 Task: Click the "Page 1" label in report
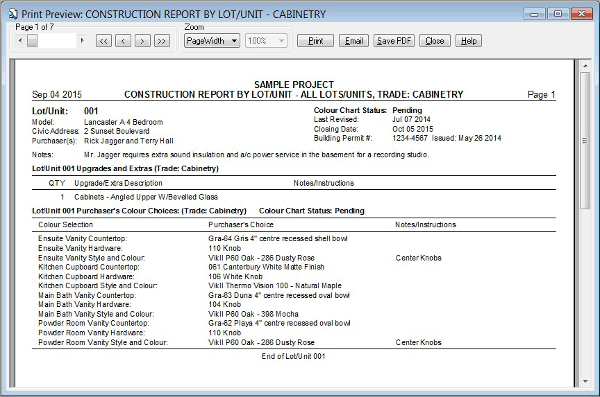[x=542, y=95]
